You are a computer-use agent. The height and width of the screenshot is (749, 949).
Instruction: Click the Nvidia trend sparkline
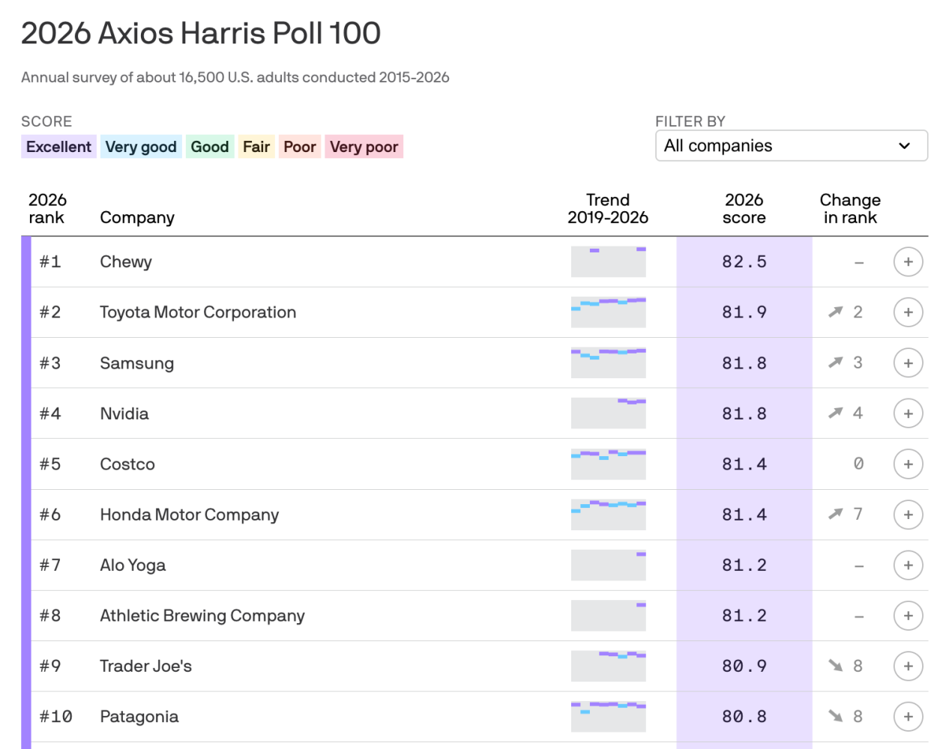coord(608,413)
